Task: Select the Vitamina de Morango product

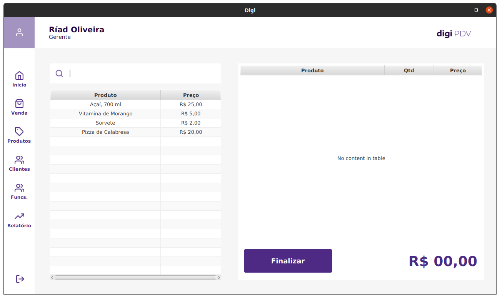Action: [105, 114]
